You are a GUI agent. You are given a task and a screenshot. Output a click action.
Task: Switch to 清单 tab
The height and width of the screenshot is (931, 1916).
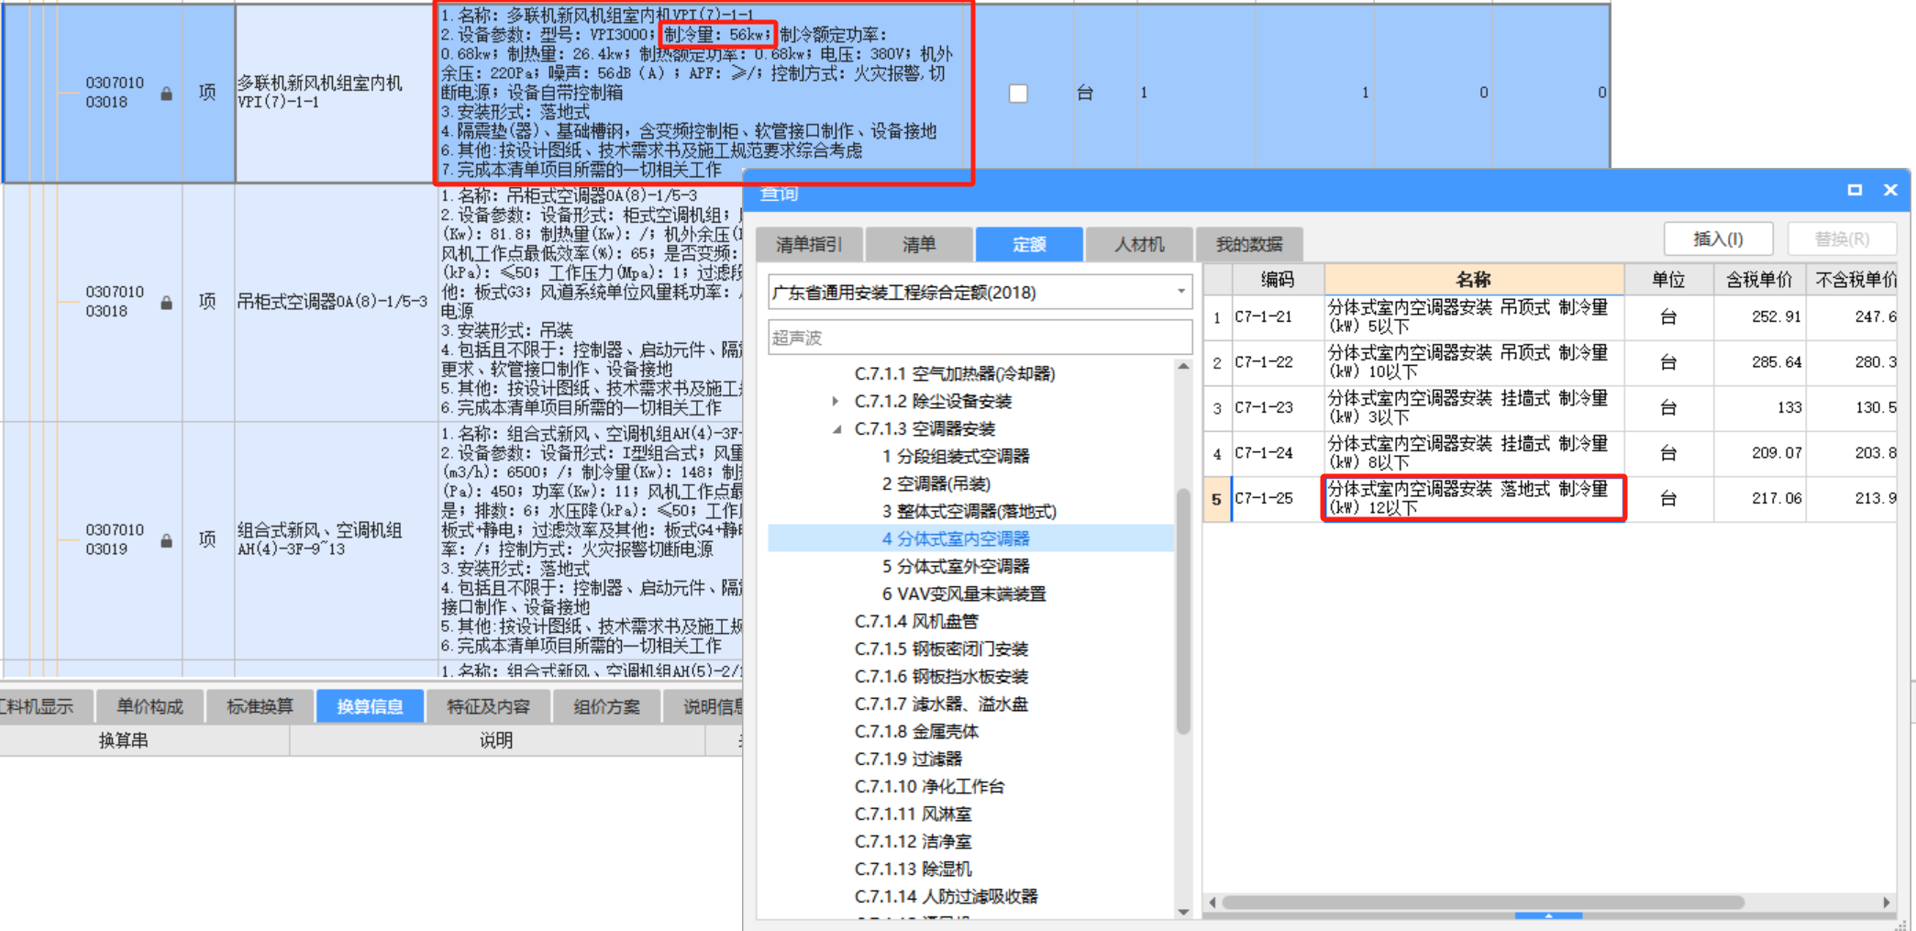click(918, 244)
